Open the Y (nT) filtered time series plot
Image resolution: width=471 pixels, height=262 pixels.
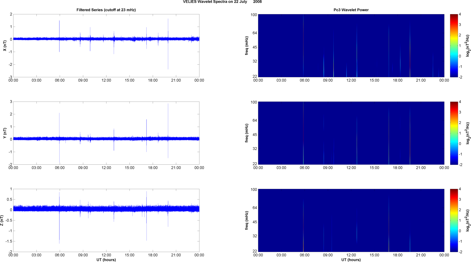pyautogui.click(x=106, y=133)
